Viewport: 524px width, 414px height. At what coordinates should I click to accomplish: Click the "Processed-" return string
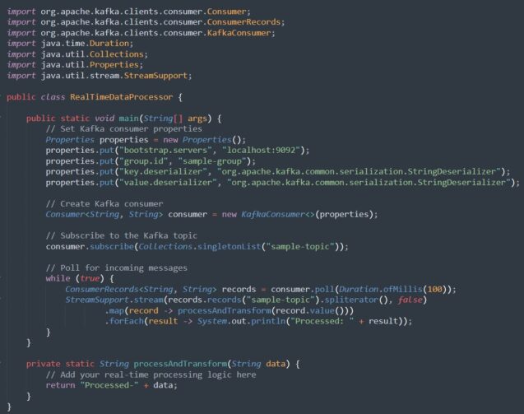tap(109, 385)
